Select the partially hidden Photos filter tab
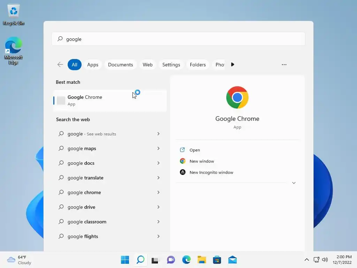357x268 pixels. (219, 65)
